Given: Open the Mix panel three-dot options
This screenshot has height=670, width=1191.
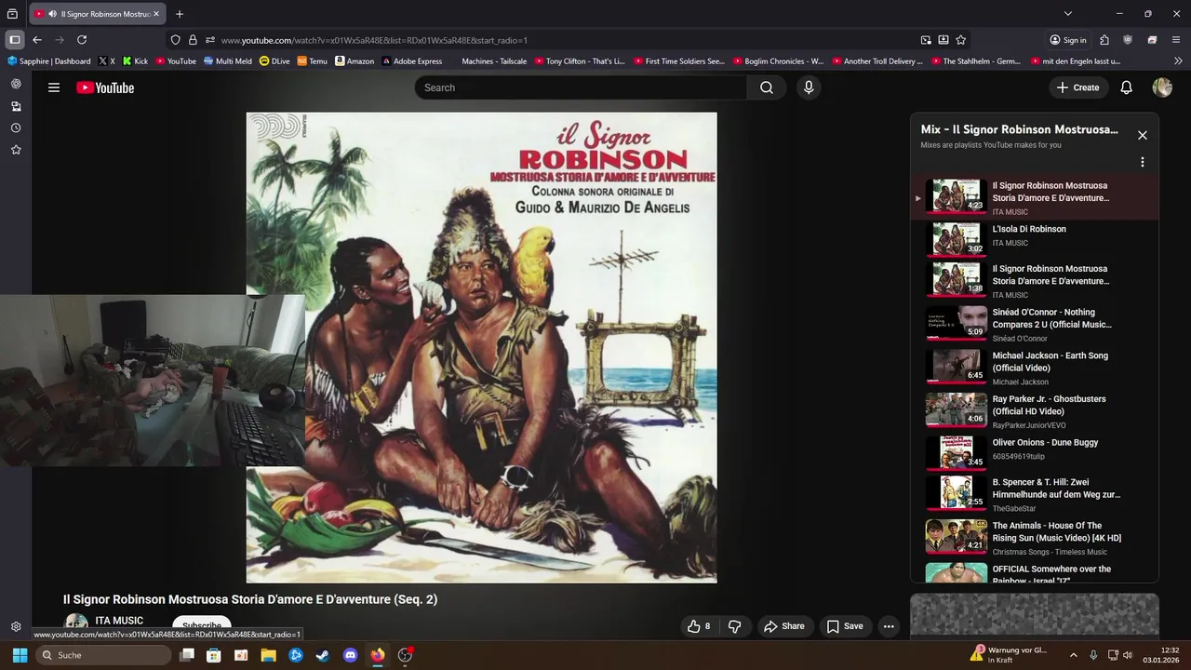Looking at the screenshot, I should [x=1143, y=162].
